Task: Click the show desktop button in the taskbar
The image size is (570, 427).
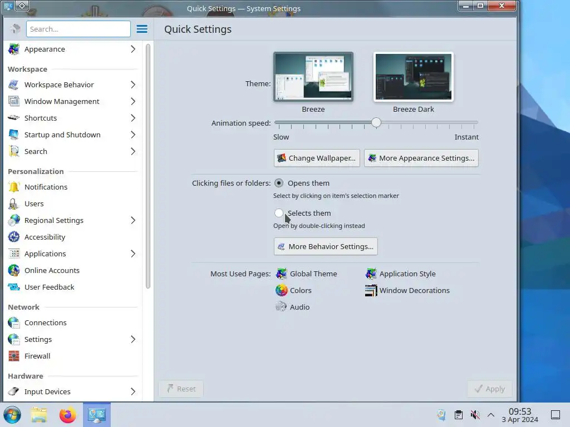Action: pos(555,415)
